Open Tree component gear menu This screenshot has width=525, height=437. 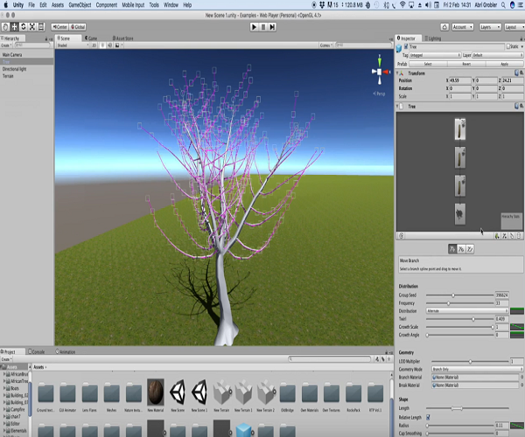pyautogui.click(x=521, y=107)
